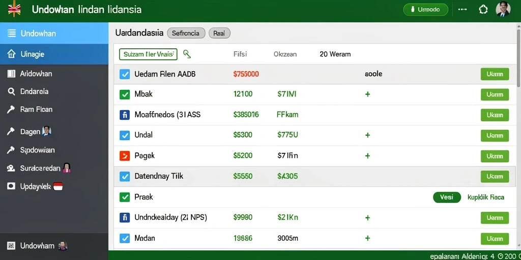Click the green button in the Pagek row
The height and width of the screenshot is (260, 521).
[x=495, y=156]
